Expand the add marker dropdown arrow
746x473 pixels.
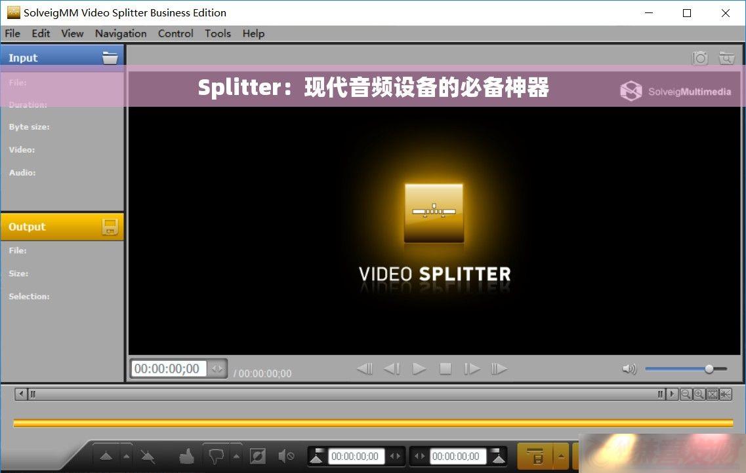tap(126, 457)
